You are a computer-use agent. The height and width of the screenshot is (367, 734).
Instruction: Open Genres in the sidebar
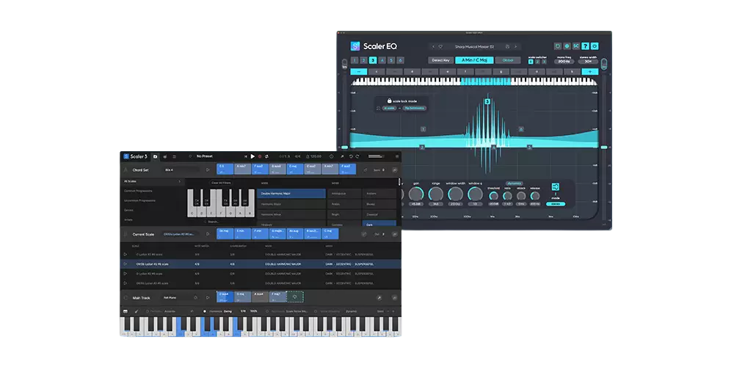128,210
